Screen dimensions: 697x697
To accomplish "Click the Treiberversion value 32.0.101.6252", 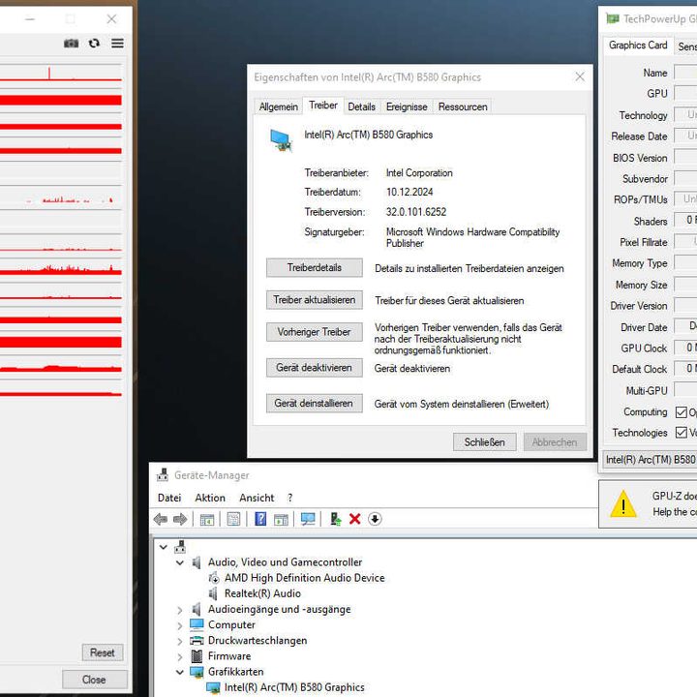I will click(416, 212).
